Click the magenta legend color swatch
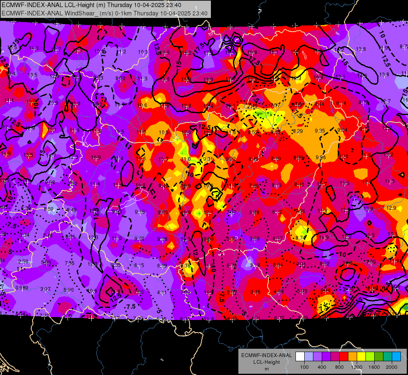This screenshot has height=375, width=408. 335,356
